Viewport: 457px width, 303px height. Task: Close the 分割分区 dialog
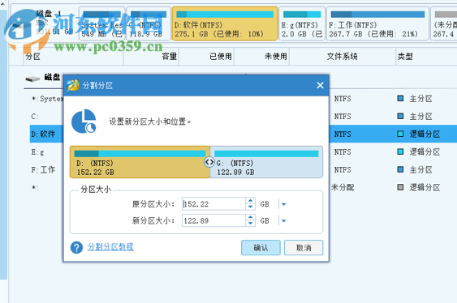pos(320,85)
